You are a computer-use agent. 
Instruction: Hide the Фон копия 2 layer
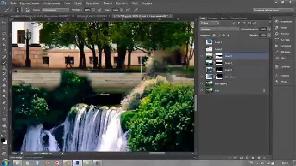(x=202, y=84)
